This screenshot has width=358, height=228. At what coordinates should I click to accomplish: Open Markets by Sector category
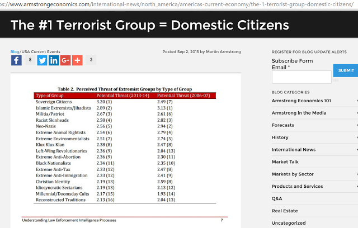(x=293, y=174)
